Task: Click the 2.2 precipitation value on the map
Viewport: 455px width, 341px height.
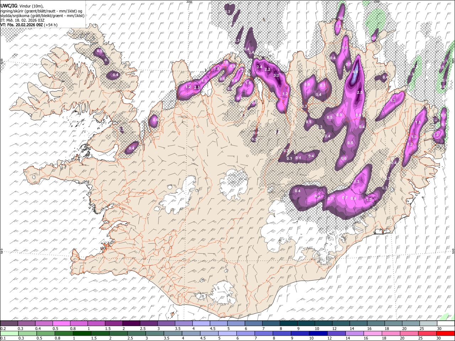Action: pyautogui.click(x=268, y=69)
